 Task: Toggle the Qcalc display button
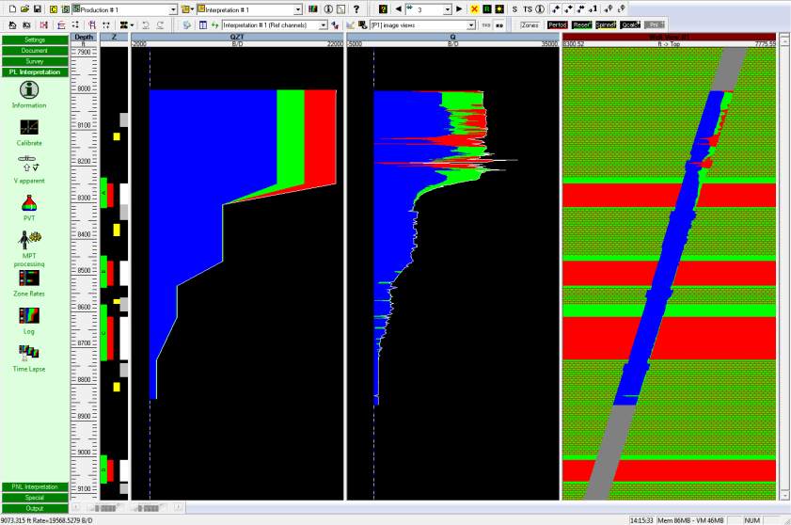(630, 24)
